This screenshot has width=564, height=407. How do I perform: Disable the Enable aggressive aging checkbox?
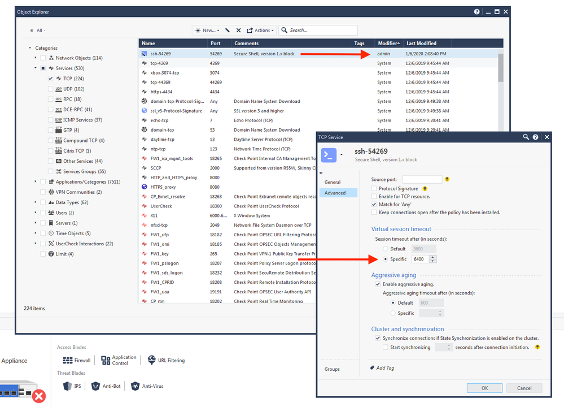(378, 284)
